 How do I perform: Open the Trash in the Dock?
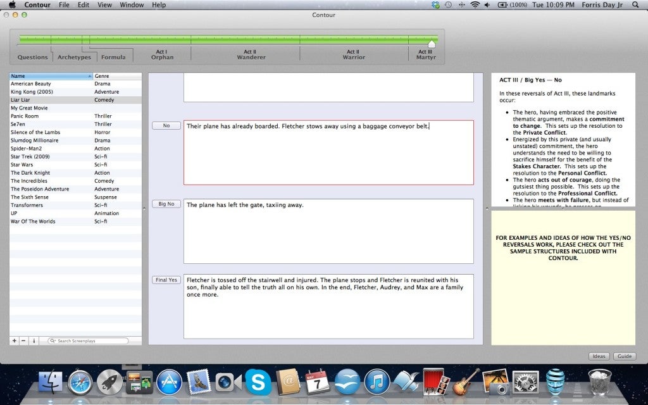(x=600, y=382)
